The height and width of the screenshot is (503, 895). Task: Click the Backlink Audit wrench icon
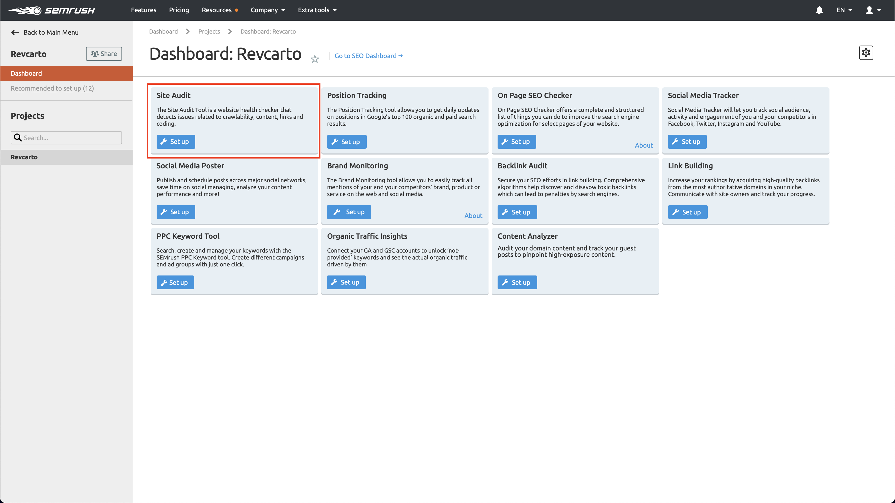(x=505, y=212)
